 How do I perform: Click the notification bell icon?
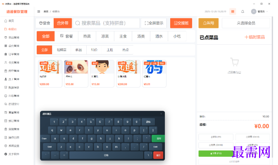click(x=242, y=12)
